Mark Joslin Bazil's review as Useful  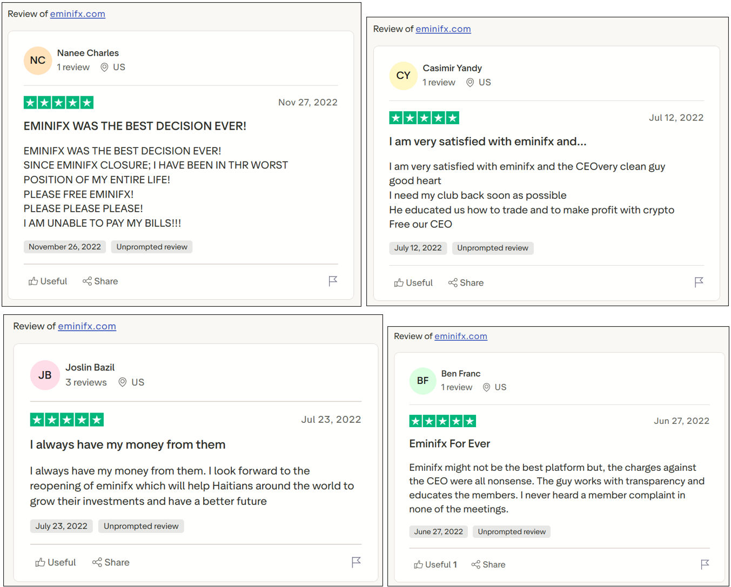tap(56, 563)
